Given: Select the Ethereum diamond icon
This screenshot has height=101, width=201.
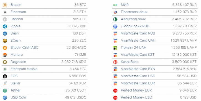Looking at the screenshot, I should click(x=5, y=12).
